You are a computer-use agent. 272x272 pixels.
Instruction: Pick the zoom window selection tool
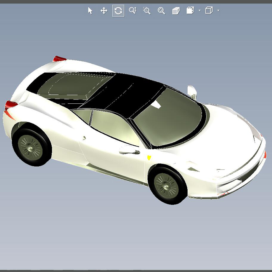147,10
